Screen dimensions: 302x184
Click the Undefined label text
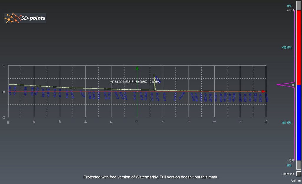point(288,174)
